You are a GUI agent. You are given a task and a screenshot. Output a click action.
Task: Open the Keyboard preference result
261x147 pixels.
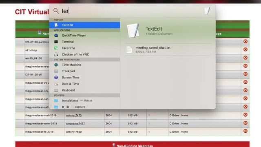pos(84,90)
